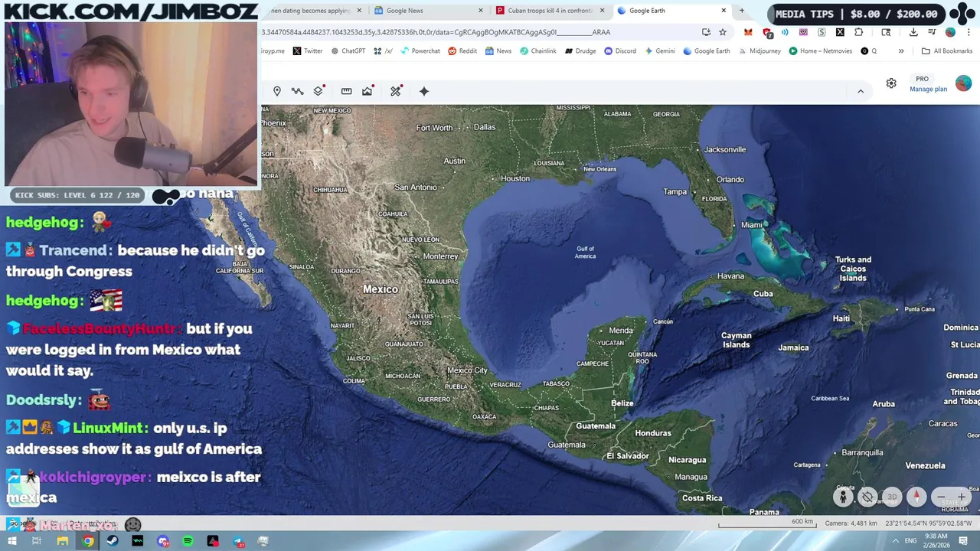Open the Extensions puzzle-piece menu

pos(858,32)
